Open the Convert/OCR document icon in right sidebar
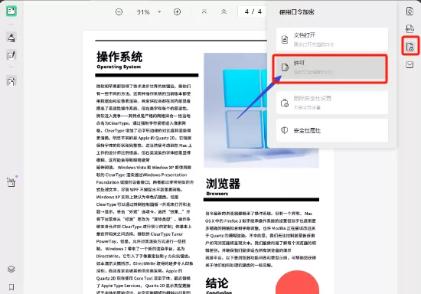The image size is (421, 294). (x=410, y=11)
